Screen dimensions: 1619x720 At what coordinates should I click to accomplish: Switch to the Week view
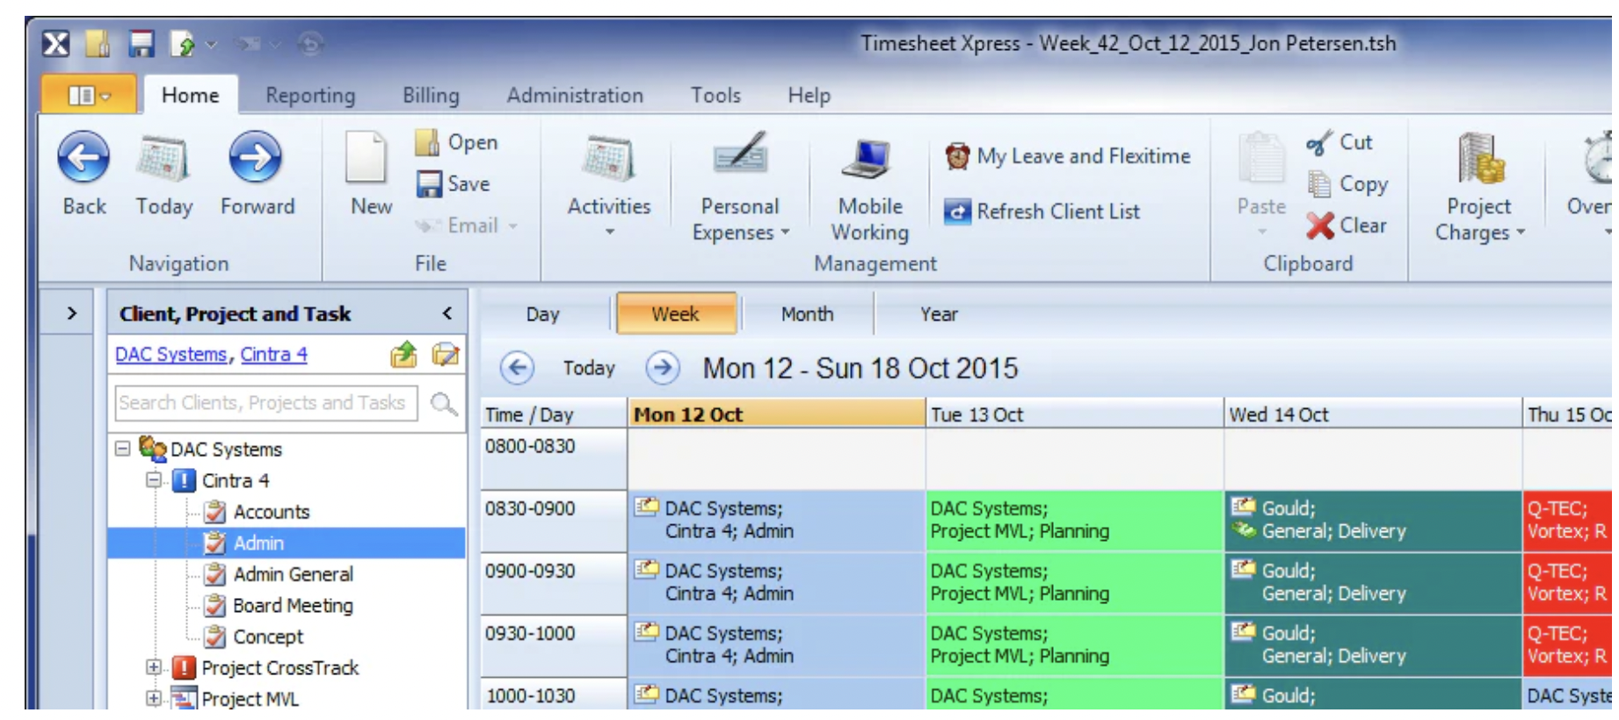675,313
